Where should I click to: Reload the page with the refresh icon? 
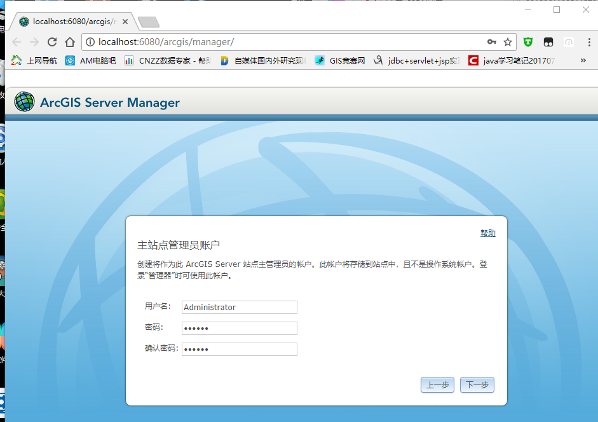[x=52, y=42]
